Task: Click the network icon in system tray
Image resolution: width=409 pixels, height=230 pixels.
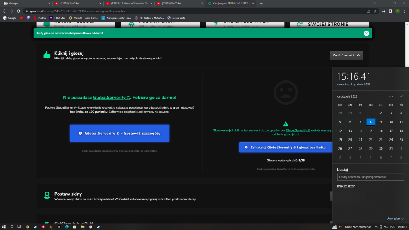Action: tap(387, 227)
